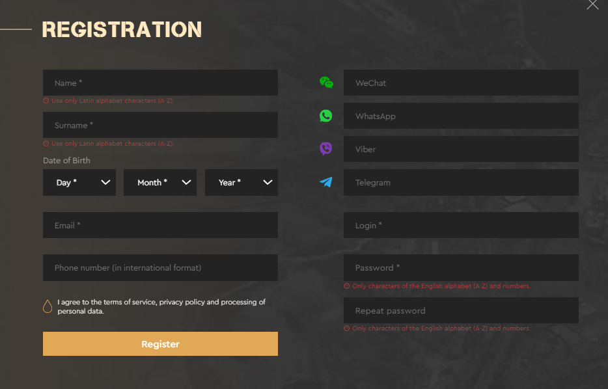Close the registration dialog with X
Image resolution: width=608 pixels, height=389 pixels.
[592, 5]
